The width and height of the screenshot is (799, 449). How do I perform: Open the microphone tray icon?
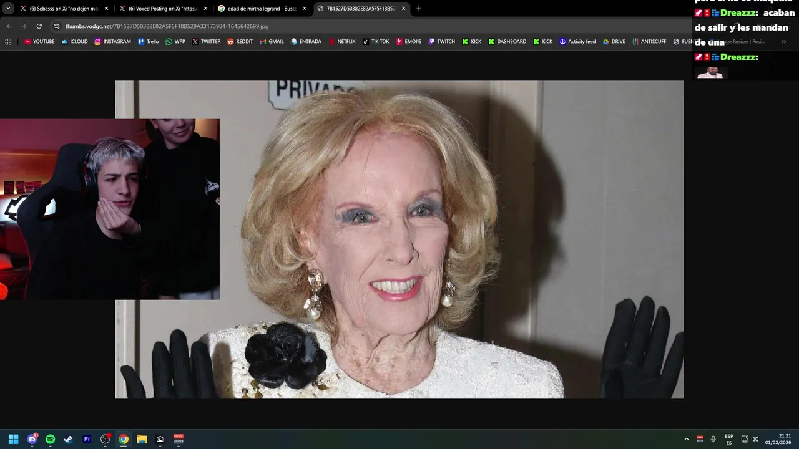point(713,439)
